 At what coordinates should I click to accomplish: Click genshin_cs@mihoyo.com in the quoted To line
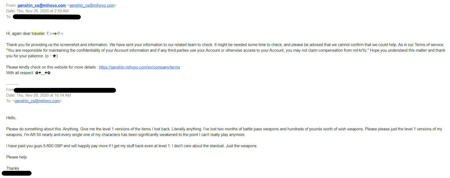click(x=37, y=101)
